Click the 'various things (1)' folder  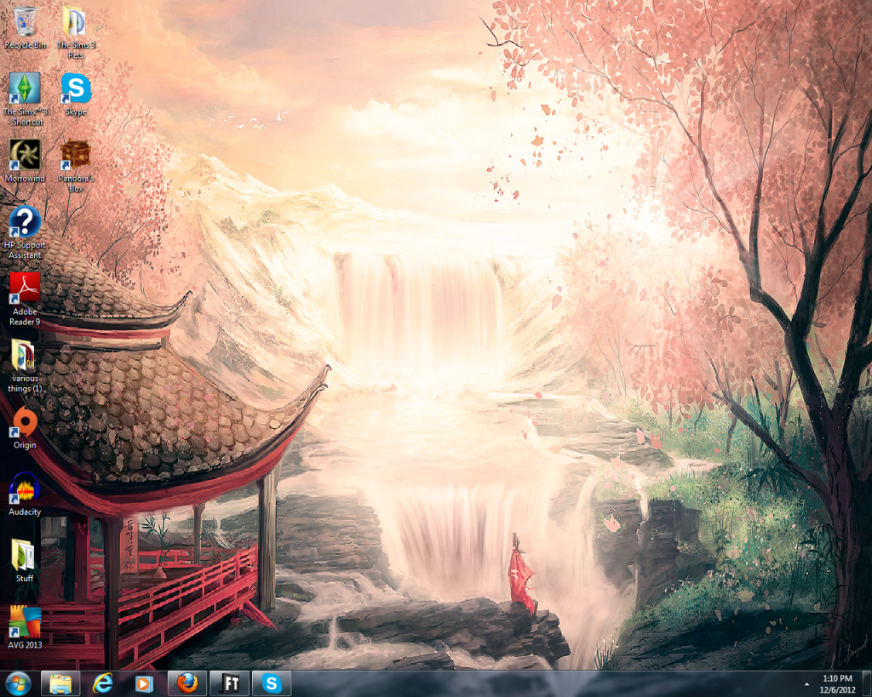25,355
